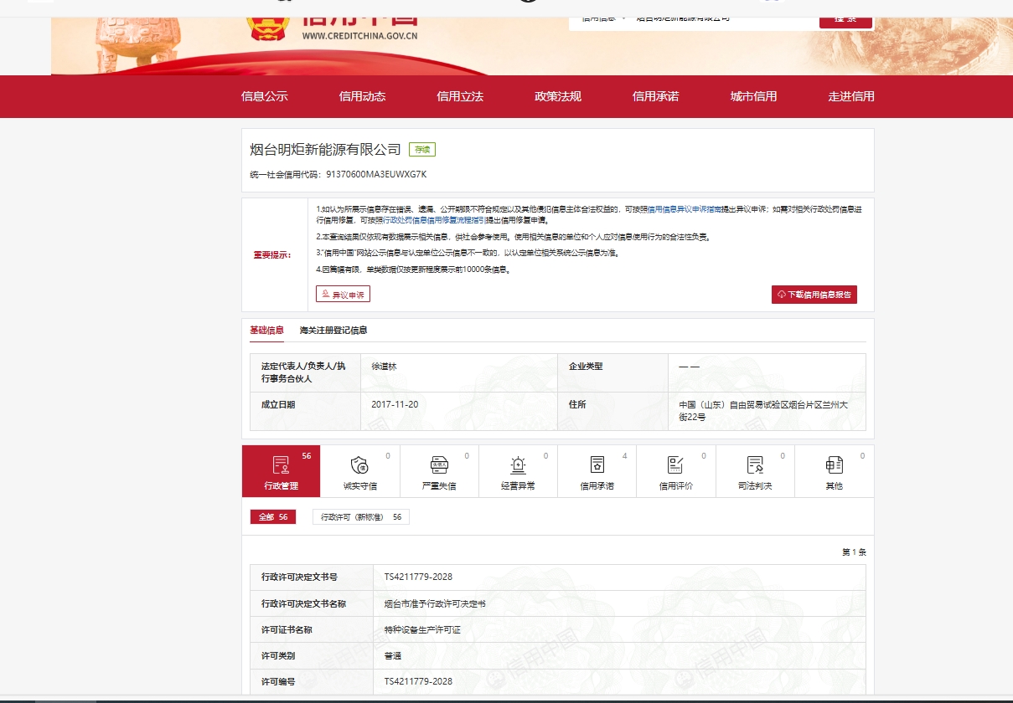1013x703 pixels.
Task: Click the 异议申诉 button
Action: pos(343,295)
